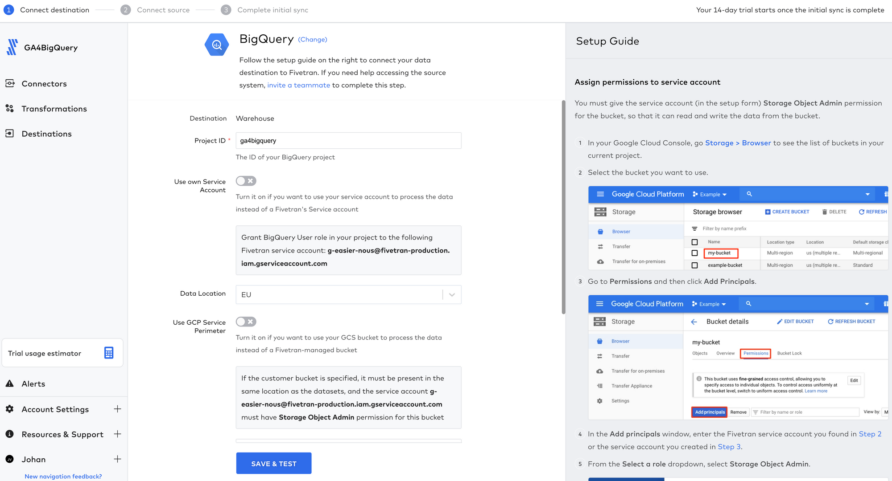Click the Step 2 link in setup guide
Viewport: 892px width, 481px height.
pyautogui.click(x=870, y=434)
